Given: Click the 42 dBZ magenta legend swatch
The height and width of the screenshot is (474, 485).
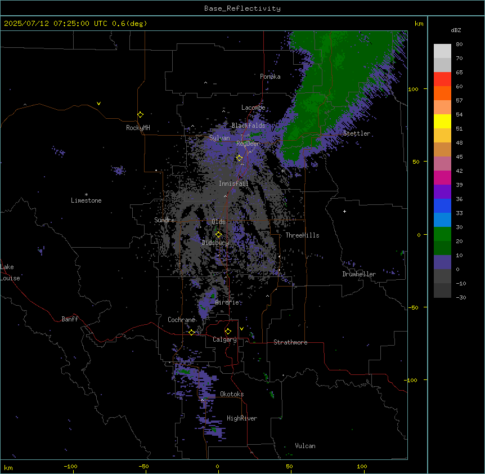Looking at the screenshot, I should tap(442, 177).
